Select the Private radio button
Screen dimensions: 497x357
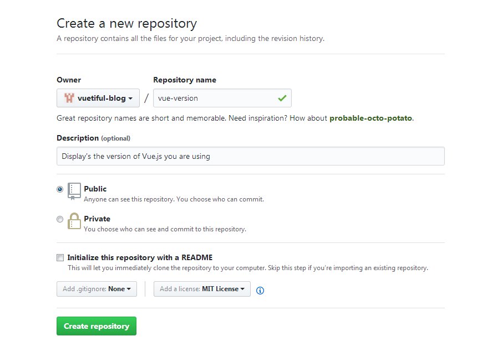60,219
